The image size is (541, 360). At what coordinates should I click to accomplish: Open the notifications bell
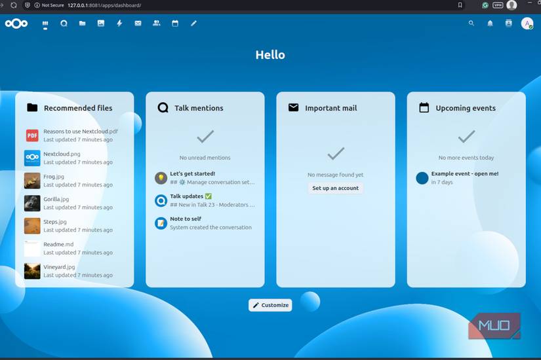[490, 23]
